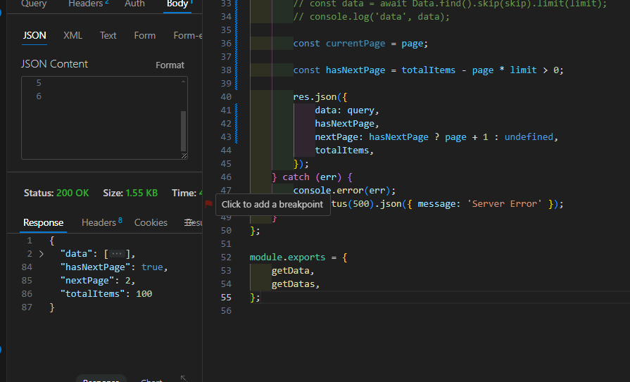Viewport: 630px width, 382px height.
Task: Click 'module.exports = {' line
Action: click(x=298, y=257)
